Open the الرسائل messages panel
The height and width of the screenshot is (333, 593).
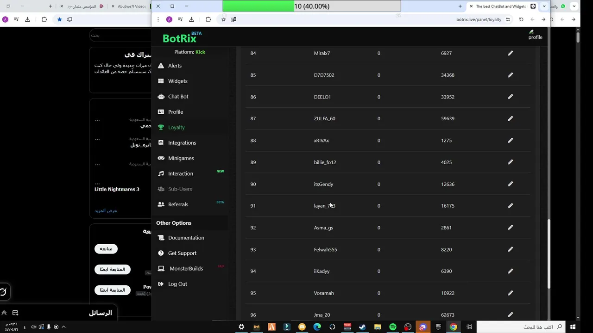tap(101, 313)
